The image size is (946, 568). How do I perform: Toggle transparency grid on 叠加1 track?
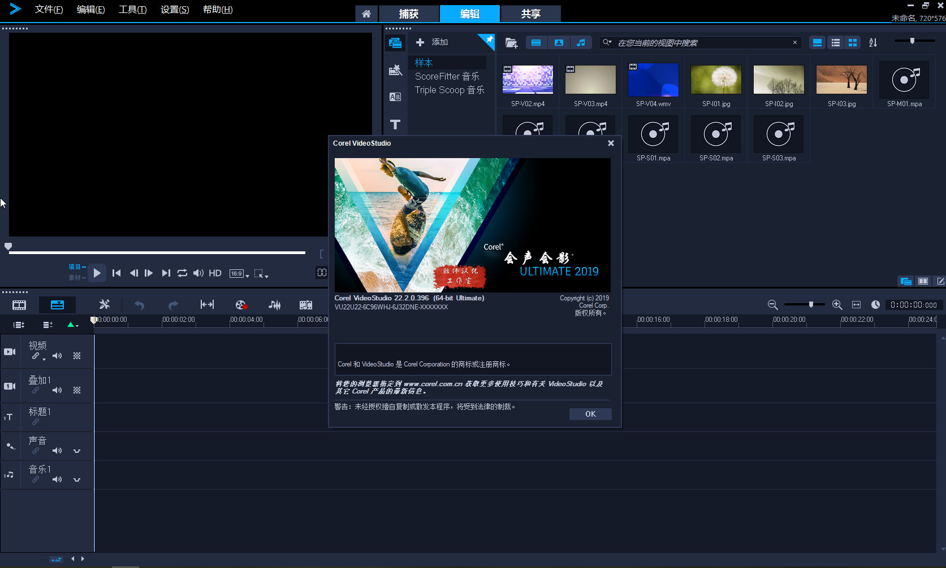coord(77,390)
